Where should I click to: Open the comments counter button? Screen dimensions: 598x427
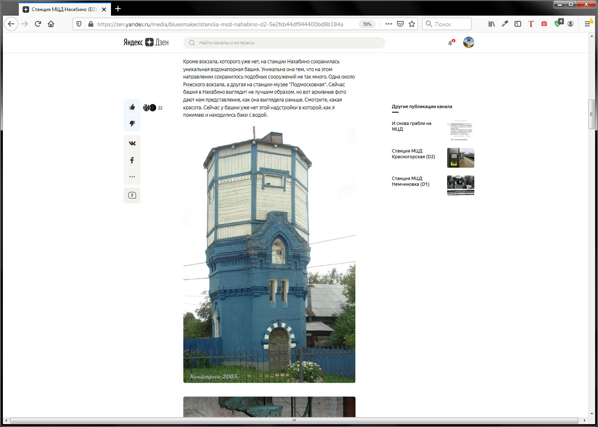(x=132, y=195)
